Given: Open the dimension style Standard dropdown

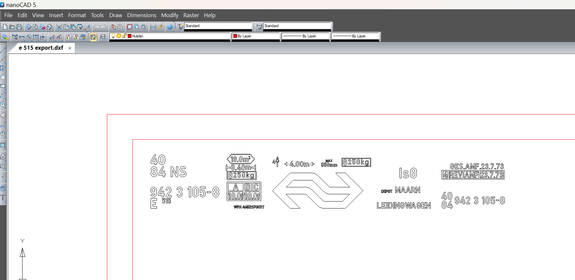Looking at the screenshot, I should pos(297,26).
